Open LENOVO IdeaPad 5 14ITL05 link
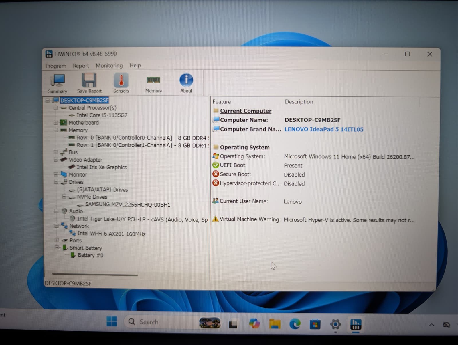The width and height of the screenshot is (458, 345). tap(324, 129)
